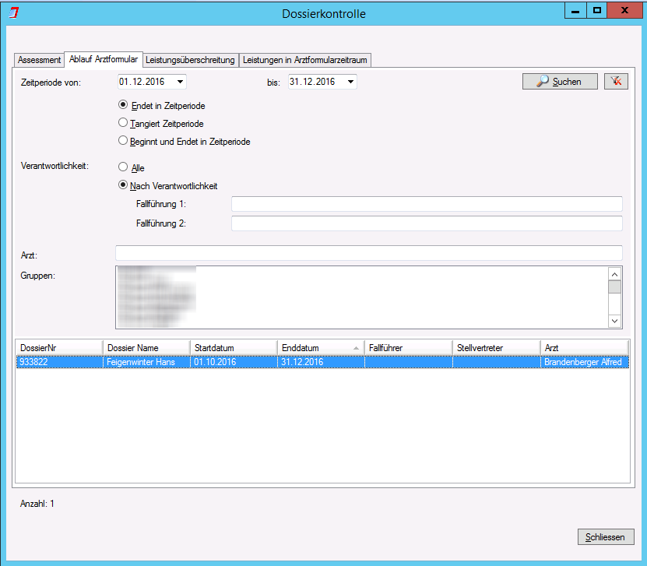
Task: Set Verantwortlichkeit to 'Alle'
Action: tap(123, 167)
